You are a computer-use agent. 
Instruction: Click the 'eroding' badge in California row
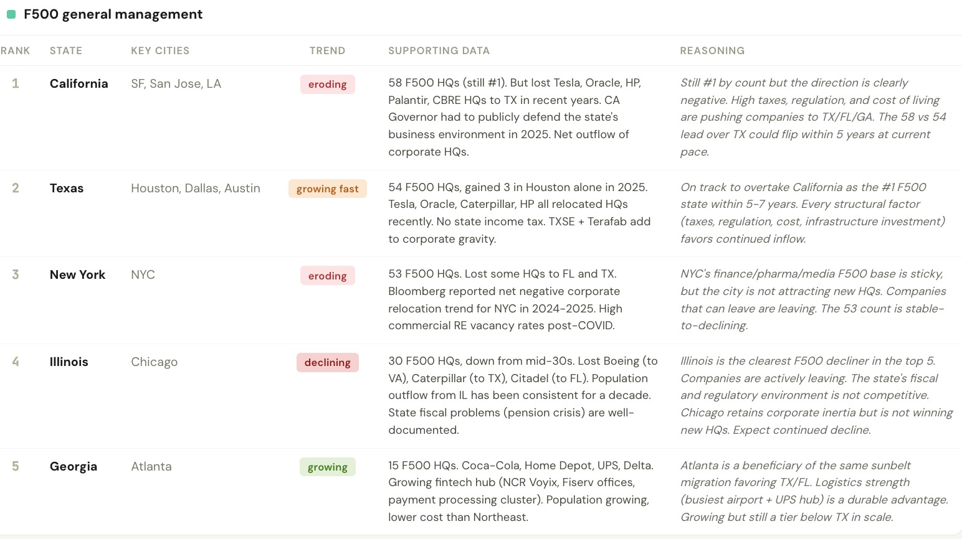(327, 85)
